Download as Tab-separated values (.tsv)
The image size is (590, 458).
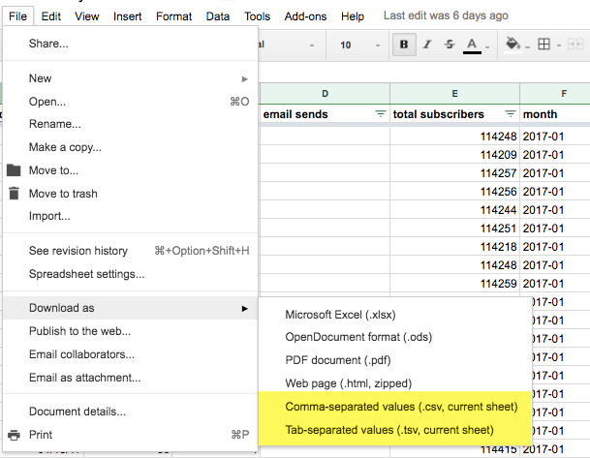395,430
